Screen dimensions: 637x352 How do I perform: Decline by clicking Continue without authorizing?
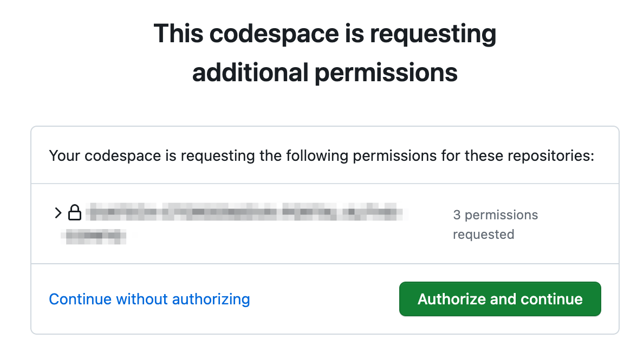coord(149,298)
